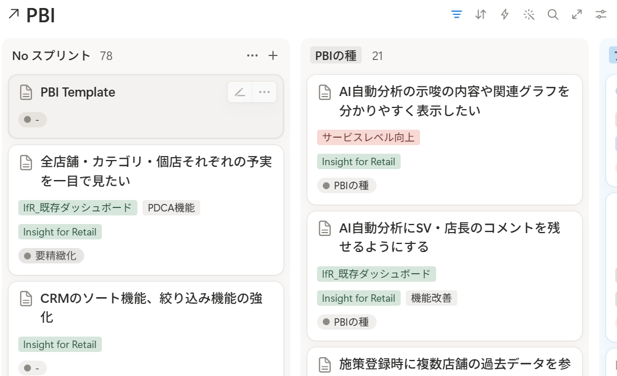Click the IfR_既存ダッシュボード tag on 全店舗 card

[77, 208]
